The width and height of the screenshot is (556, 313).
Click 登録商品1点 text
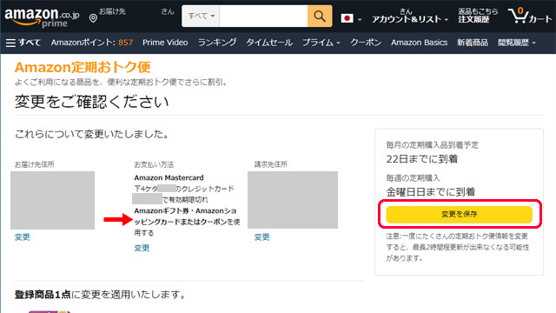43,295
